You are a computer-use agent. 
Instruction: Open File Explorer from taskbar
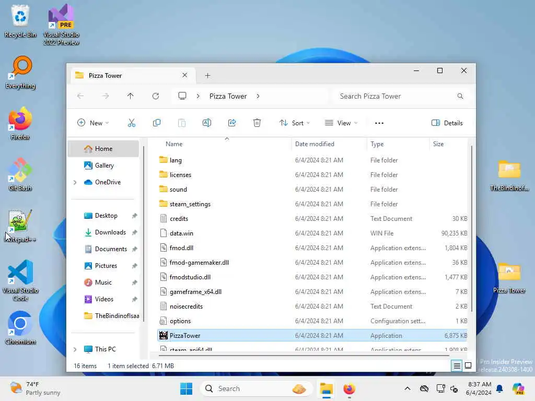[326, 388]
